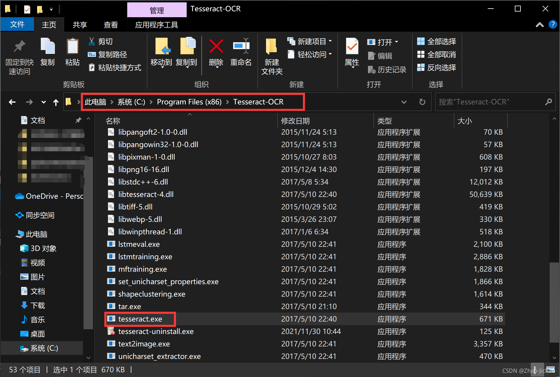Click the Back navigation arrow

pyautogui.click(x=12, y=102)
